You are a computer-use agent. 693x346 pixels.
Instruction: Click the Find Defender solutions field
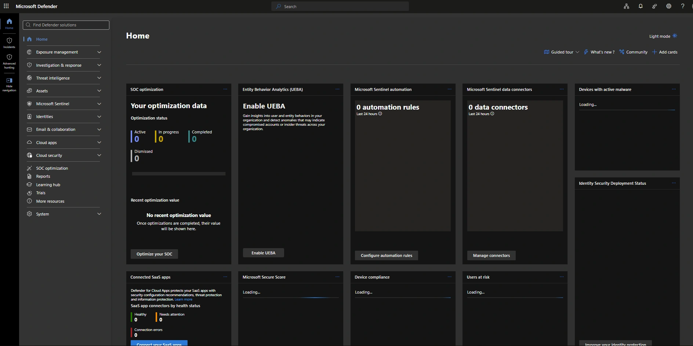point(66,25)
